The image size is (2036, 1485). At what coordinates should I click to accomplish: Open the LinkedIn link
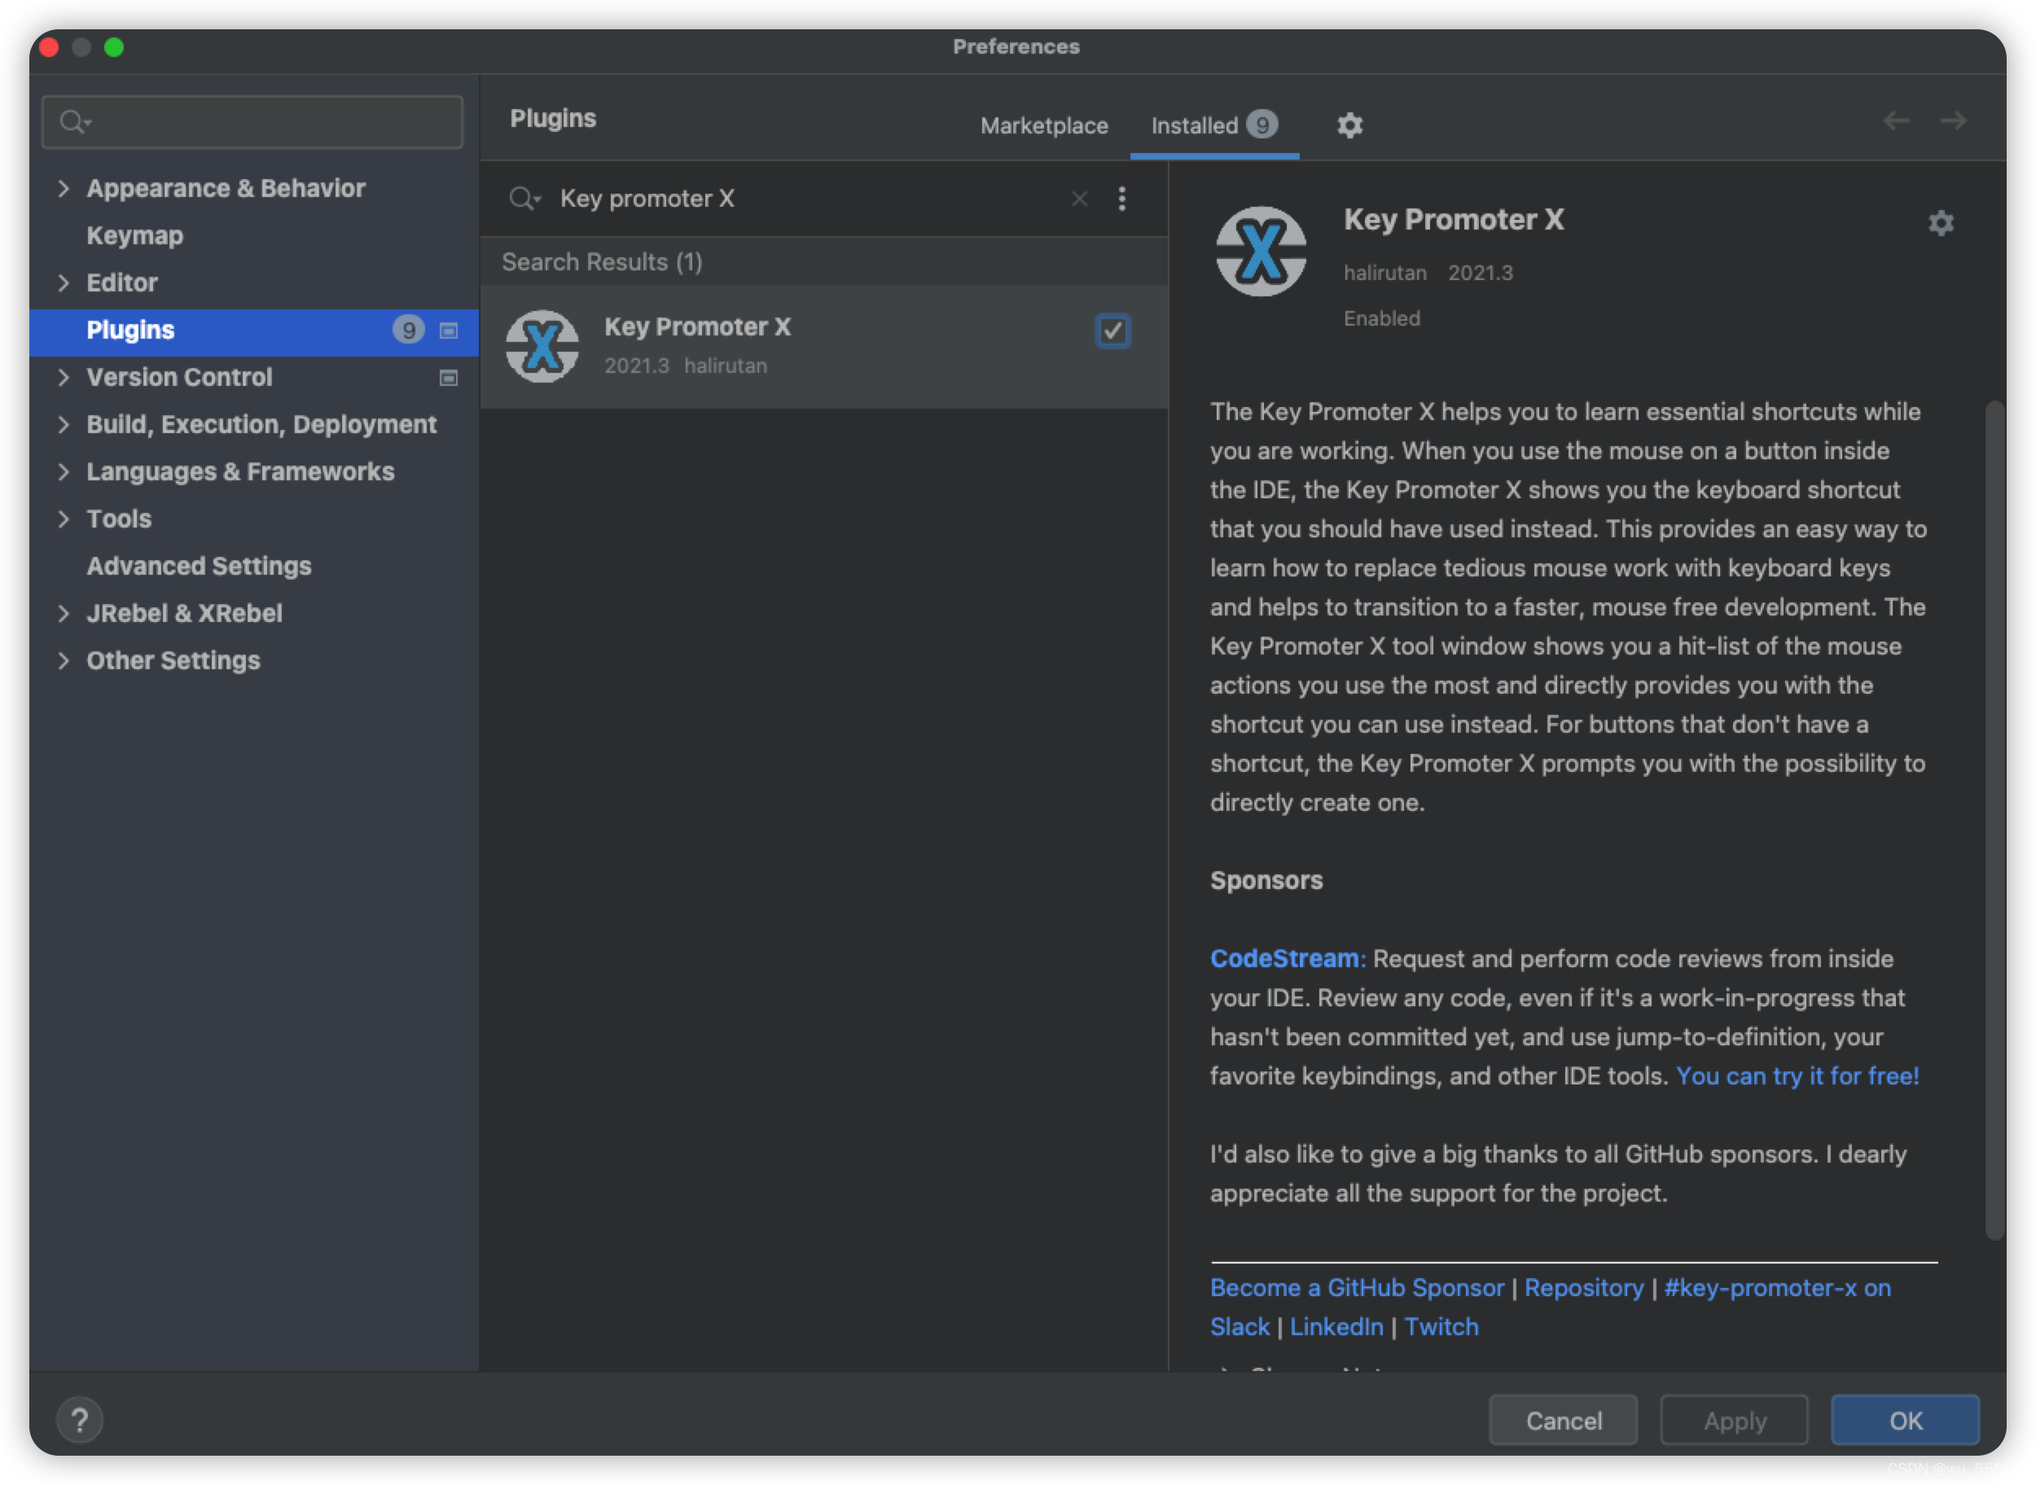[x=1336, y=1327]
